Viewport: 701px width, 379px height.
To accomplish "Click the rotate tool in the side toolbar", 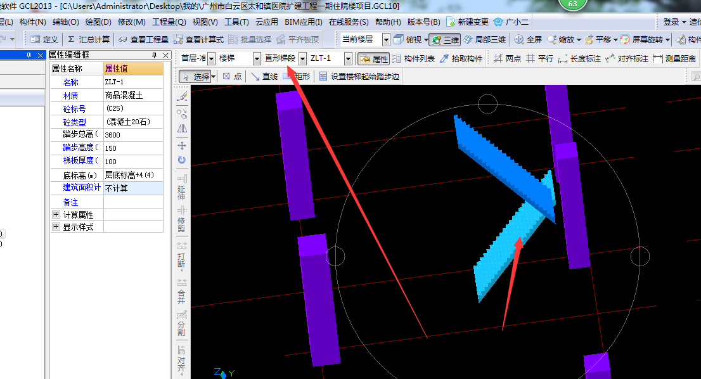I will [182, 160].
